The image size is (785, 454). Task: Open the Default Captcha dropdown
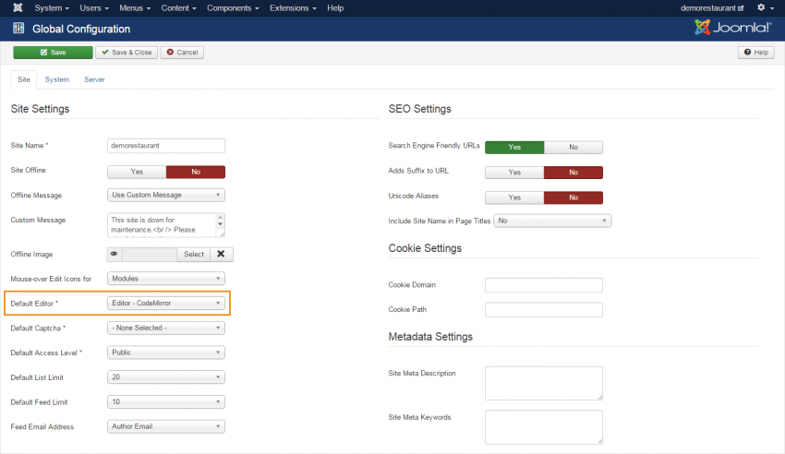[166, 328]
